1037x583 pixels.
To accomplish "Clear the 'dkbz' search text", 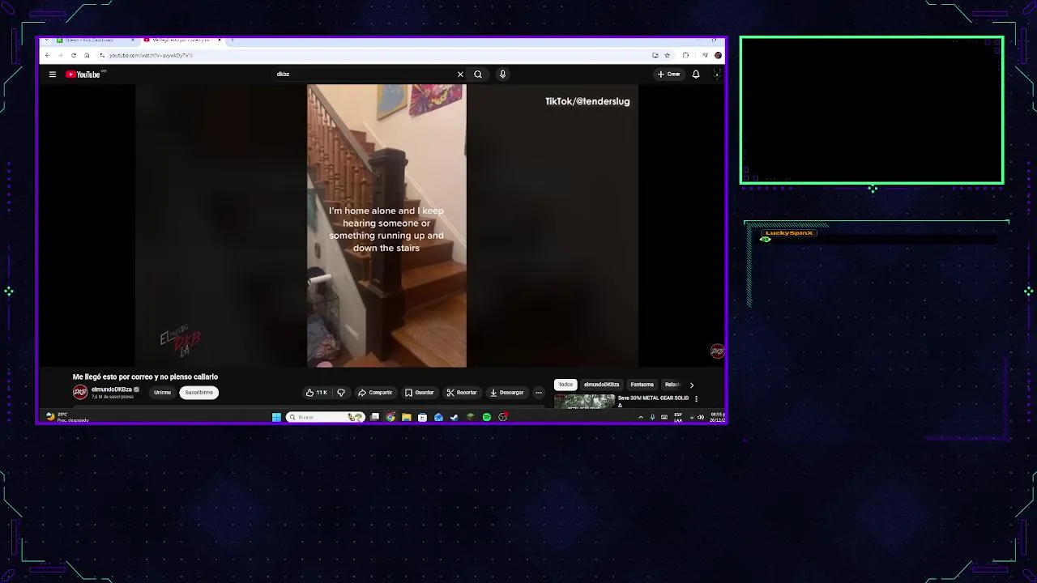I will (x=460, y=74).
